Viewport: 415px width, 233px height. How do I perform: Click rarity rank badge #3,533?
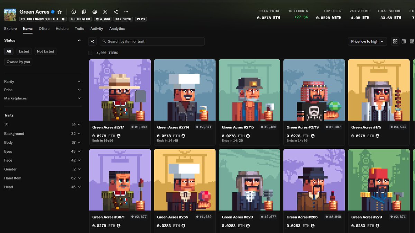pyautogui.click(x=398, y=127)
